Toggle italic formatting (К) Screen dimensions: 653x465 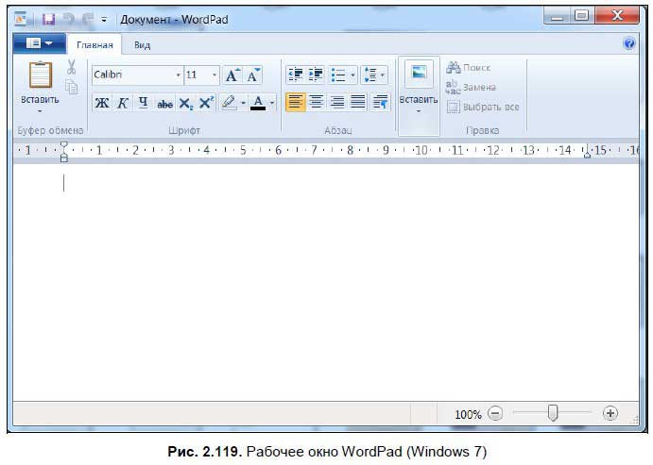pos(123,103)
